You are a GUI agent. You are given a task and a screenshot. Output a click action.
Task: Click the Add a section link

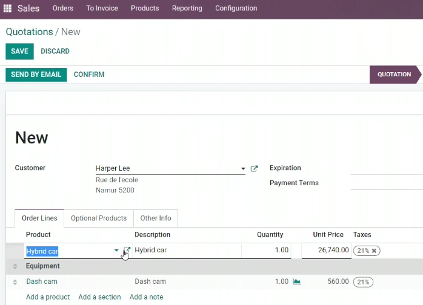tap(99, 297)
